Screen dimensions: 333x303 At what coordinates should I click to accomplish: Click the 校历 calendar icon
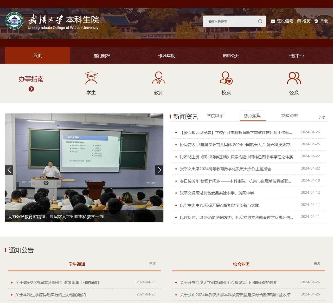299,21
